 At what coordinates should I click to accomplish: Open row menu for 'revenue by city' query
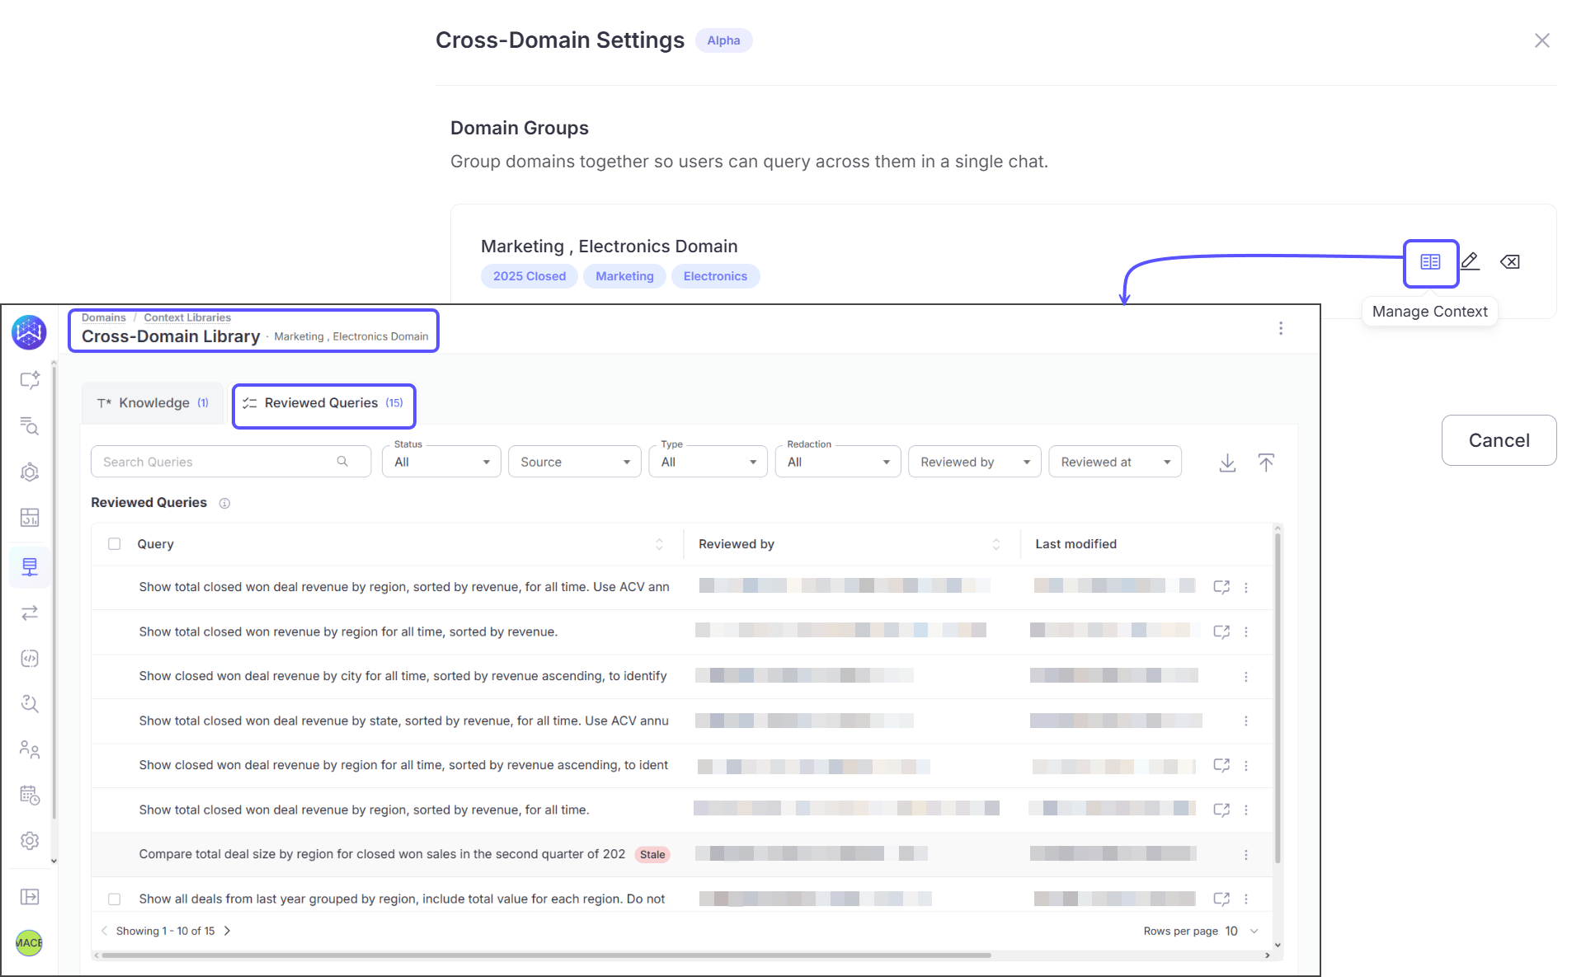1245,676
